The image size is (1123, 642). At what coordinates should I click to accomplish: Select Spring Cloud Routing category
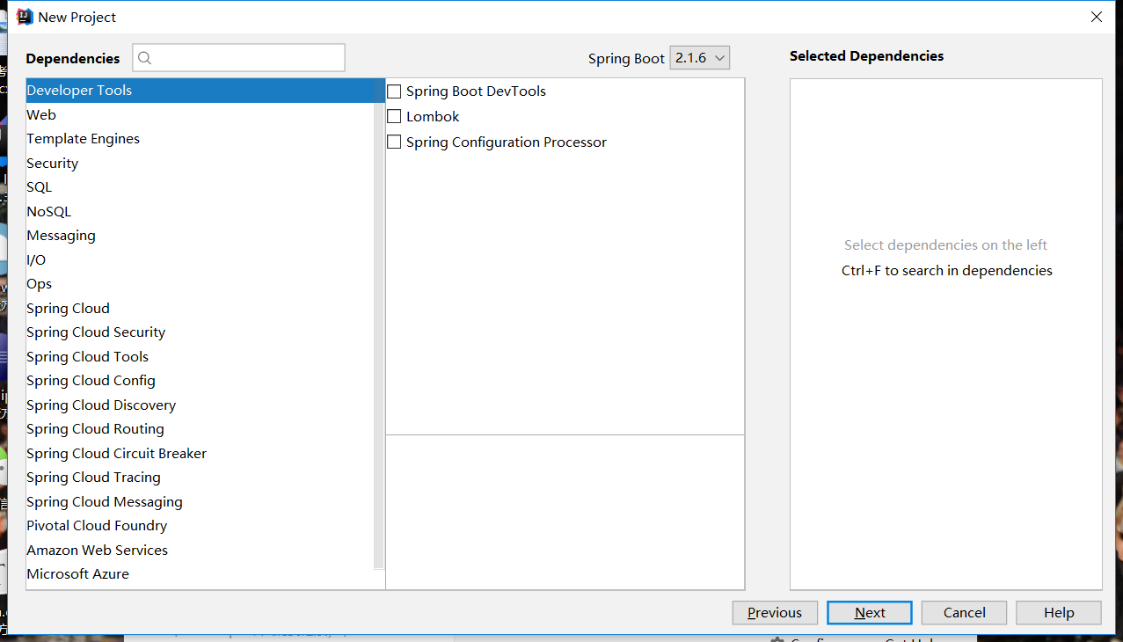click(201, 429)
